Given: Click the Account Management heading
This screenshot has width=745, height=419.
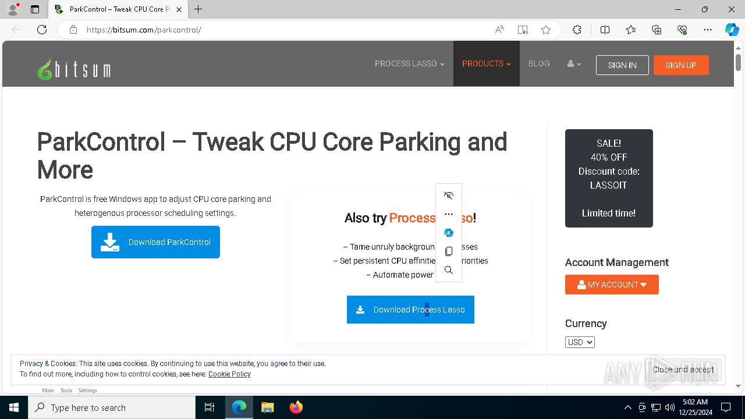Looking at the screenshot, I should [616, 262].
